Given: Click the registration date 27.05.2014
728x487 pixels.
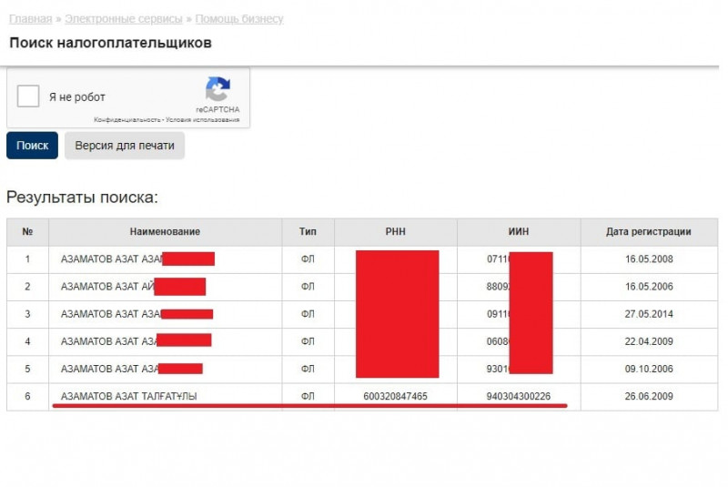Looking at the screenshot, I should pyautogui.click(x=648, y=314).
